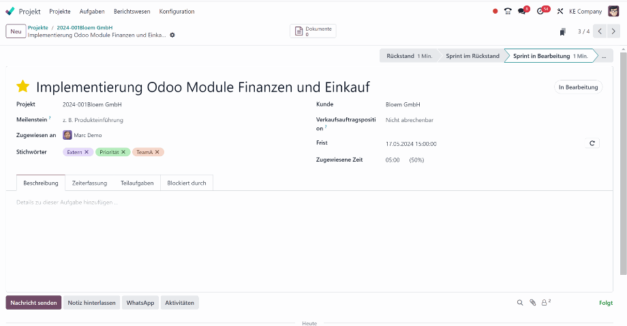Open the Konfiguration menu

coord(177,11)
